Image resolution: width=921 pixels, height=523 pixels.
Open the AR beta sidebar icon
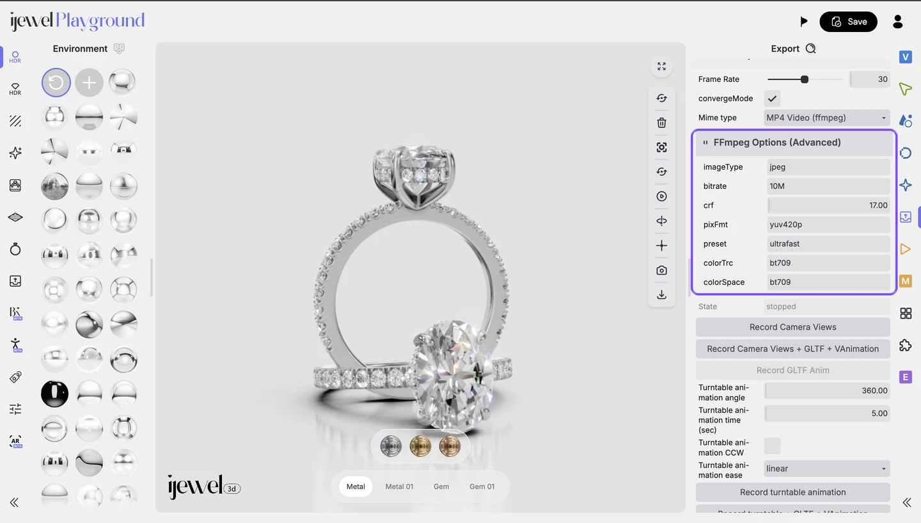[x=15, y=441]
